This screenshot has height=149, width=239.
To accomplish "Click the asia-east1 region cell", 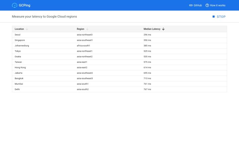I will tap(82, 62).
